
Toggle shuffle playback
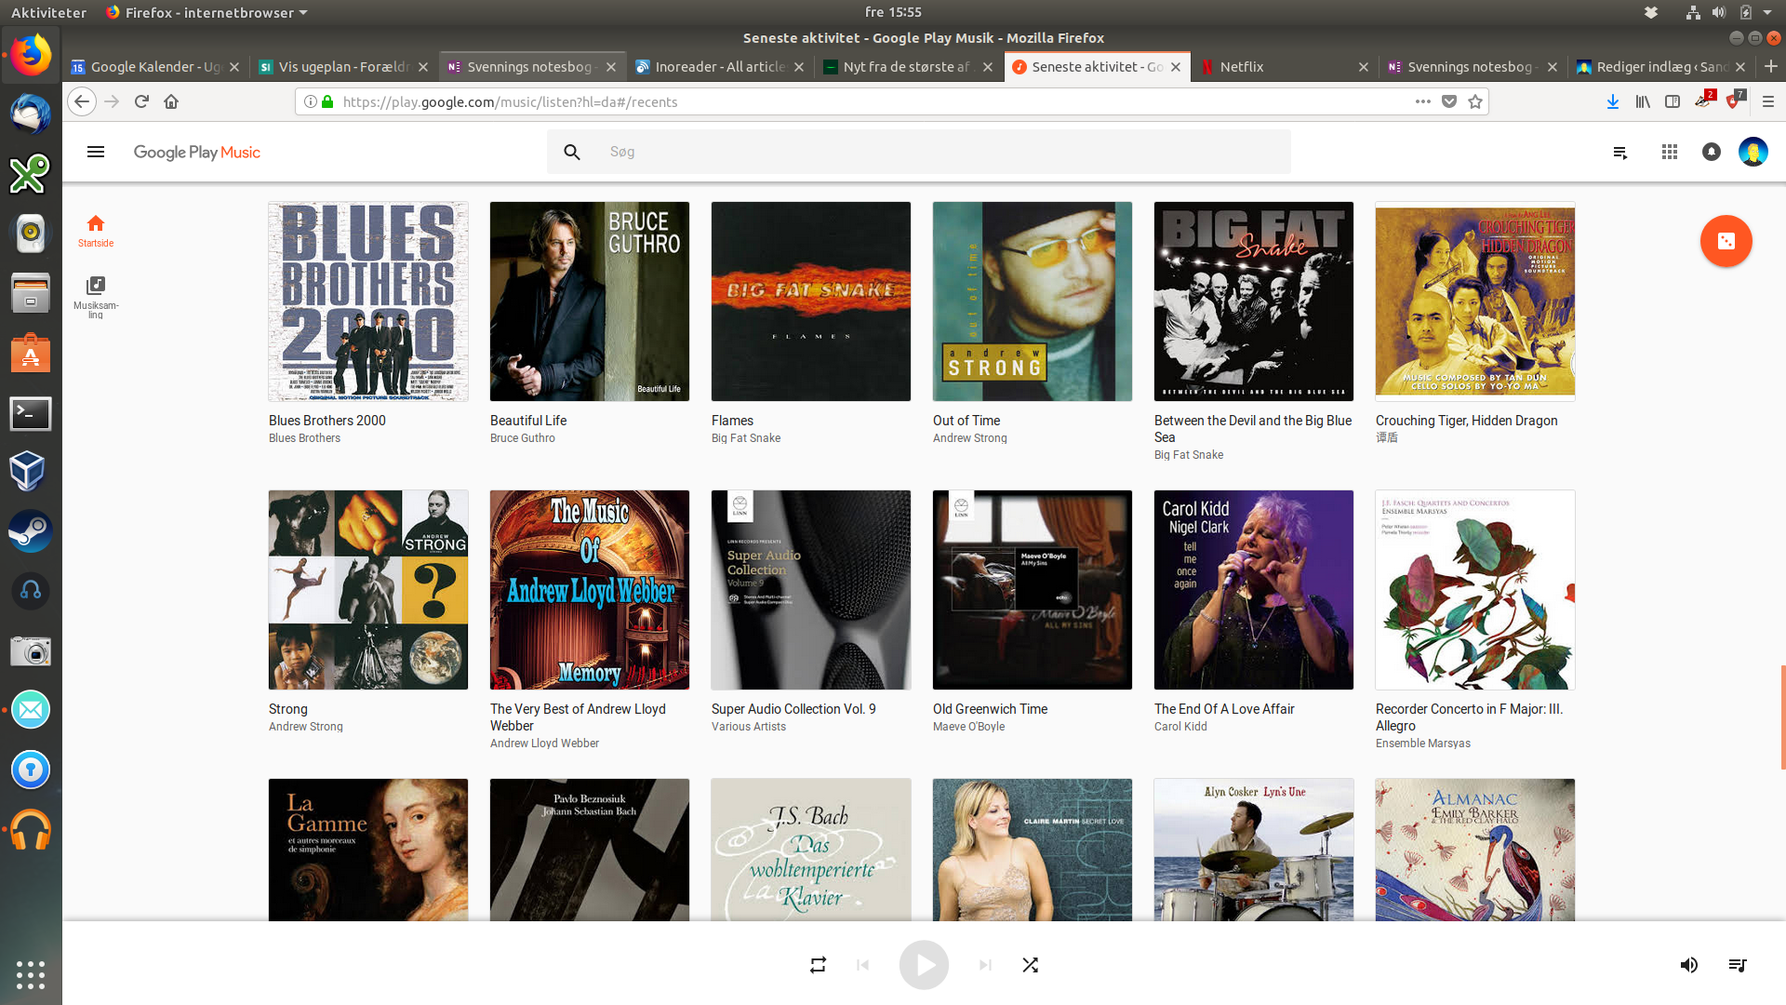[1030, 965]
